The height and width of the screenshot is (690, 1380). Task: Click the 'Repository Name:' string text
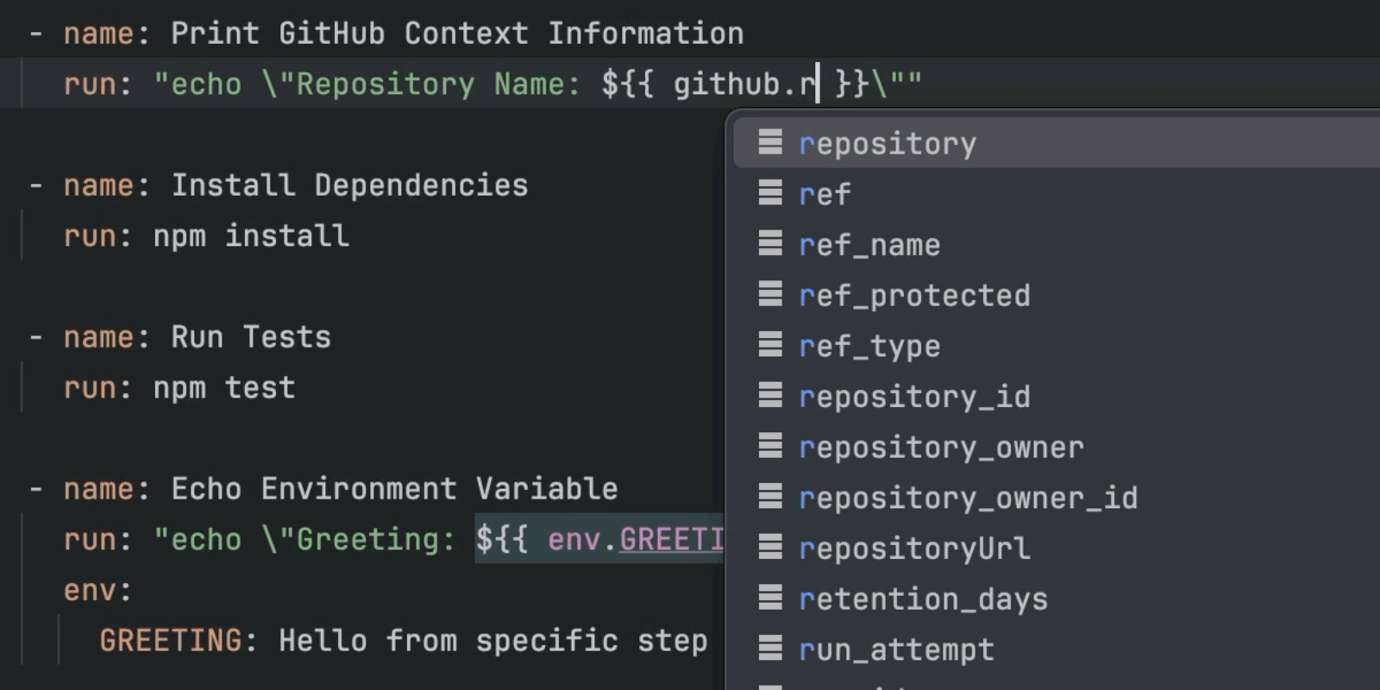439,85
